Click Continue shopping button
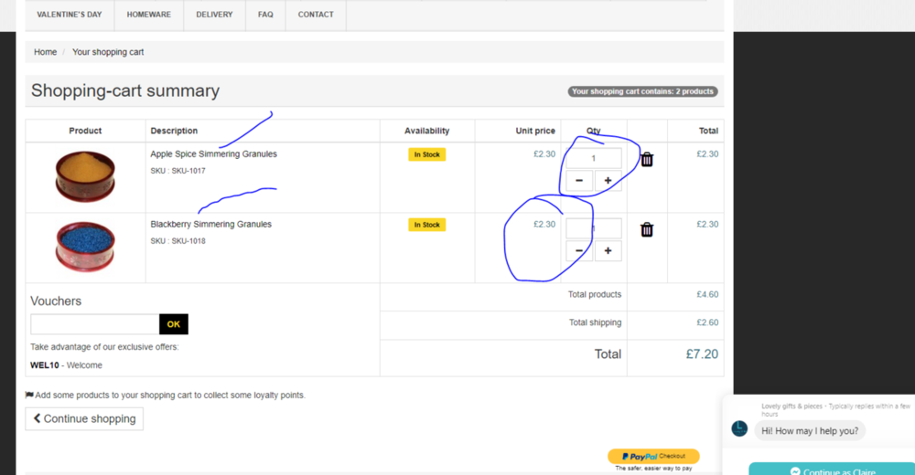The width and height of the screenshot is (915, 475). (84, 418)
